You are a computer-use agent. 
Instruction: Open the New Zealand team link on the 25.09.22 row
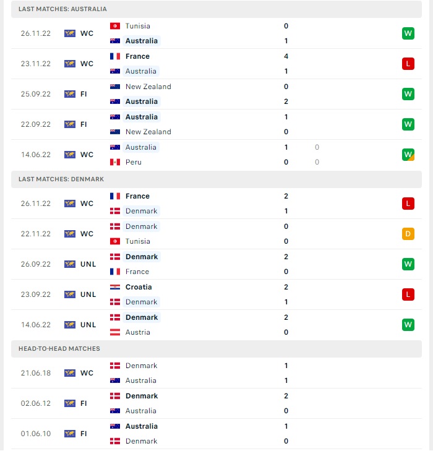pyautogui.click(x=148, y=87)
